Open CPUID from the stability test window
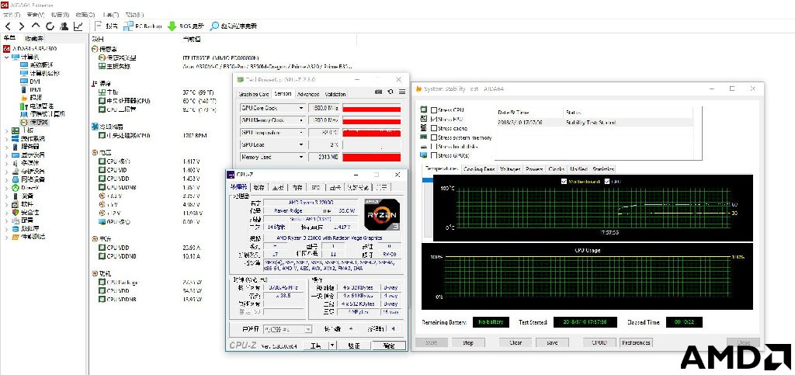Screen dimensions: 795x375 point(599,342)
